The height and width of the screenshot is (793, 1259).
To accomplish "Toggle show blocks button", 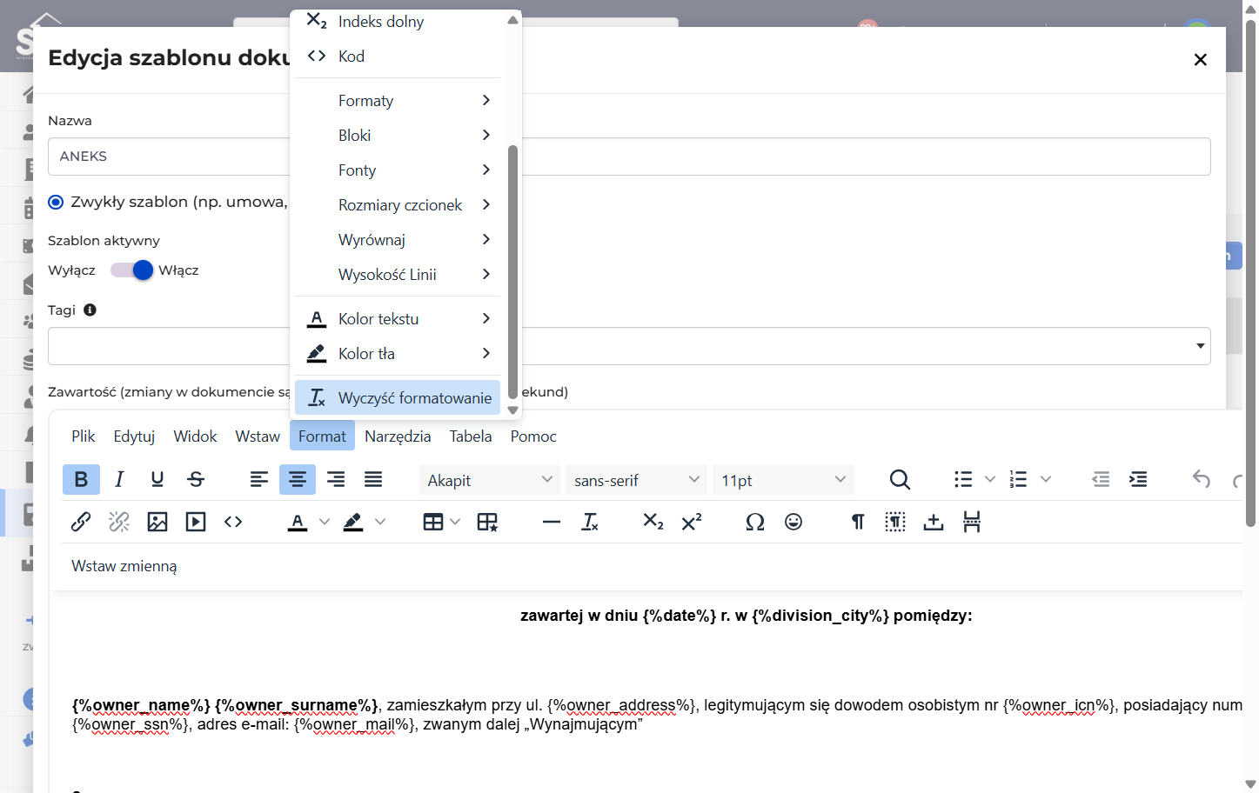I will pos(895,522).
